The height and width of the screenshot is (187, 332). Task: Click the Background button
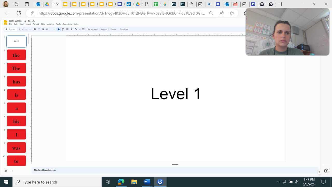(x=93, y=29)
